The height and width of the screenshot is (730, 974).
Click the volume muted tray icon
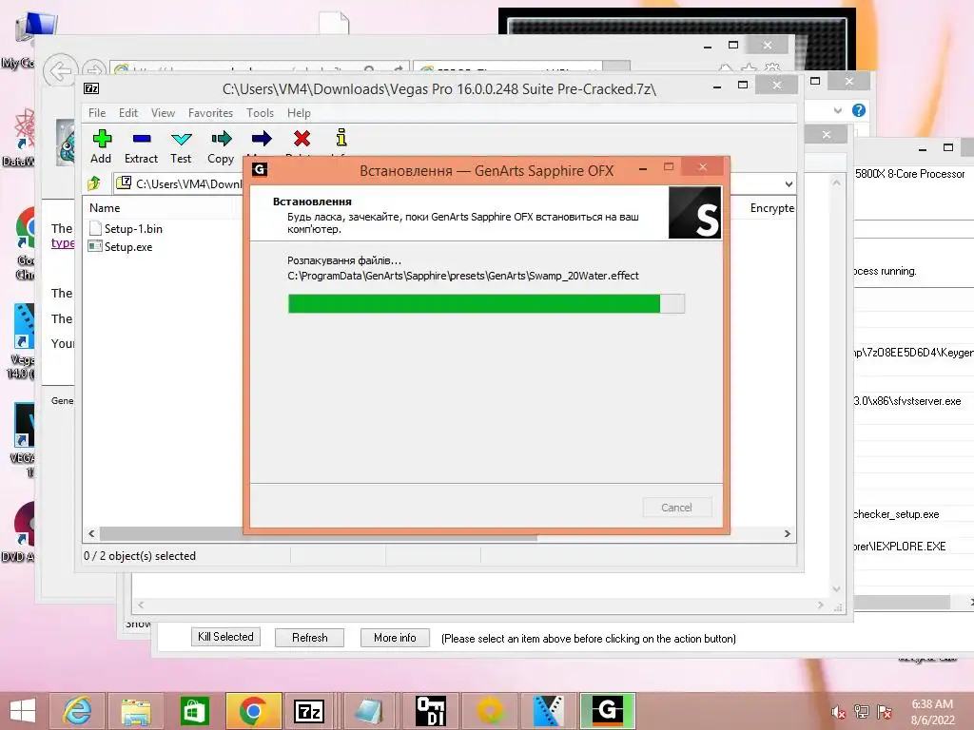pos(838,712)
